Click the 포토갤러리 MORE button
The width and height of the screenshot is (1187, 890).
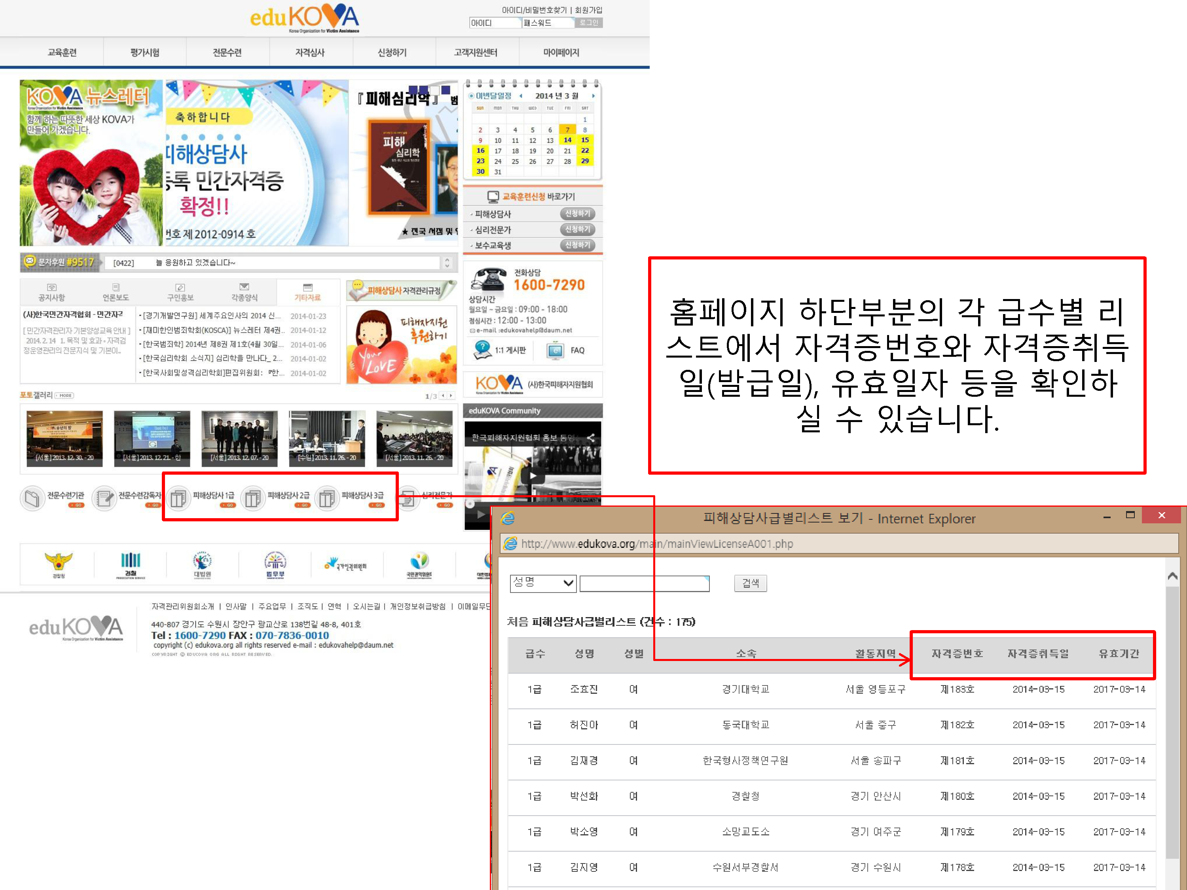click(x=64, y=396)
